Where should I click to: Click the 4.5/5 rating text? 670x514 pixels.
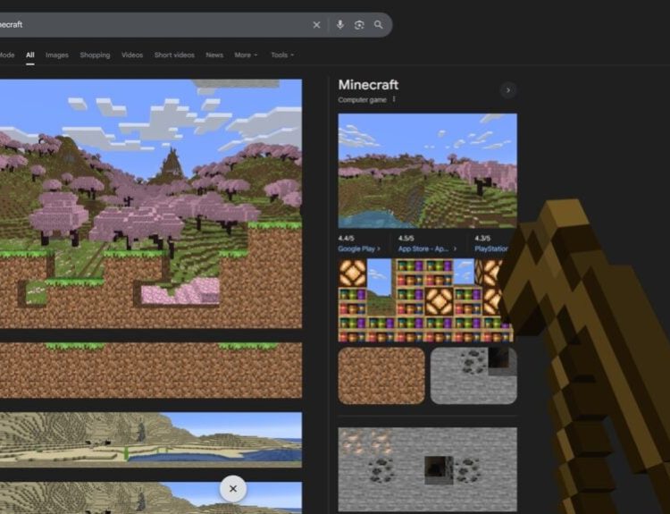(x=406, y=238)
